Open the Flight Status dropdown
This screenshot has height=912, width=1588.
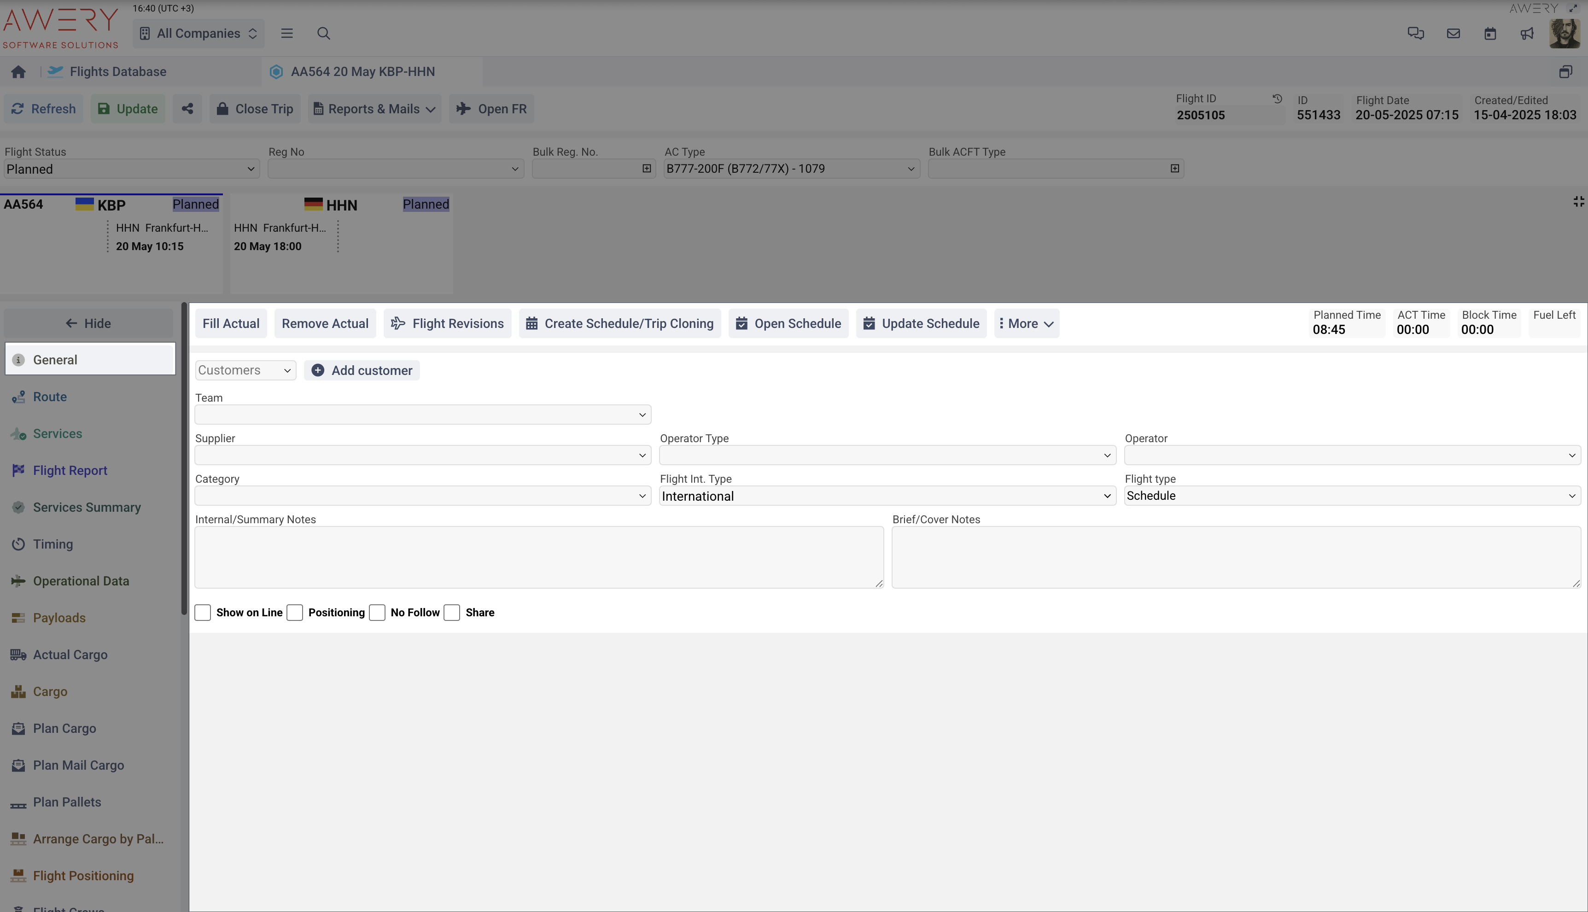click(131, 169)
